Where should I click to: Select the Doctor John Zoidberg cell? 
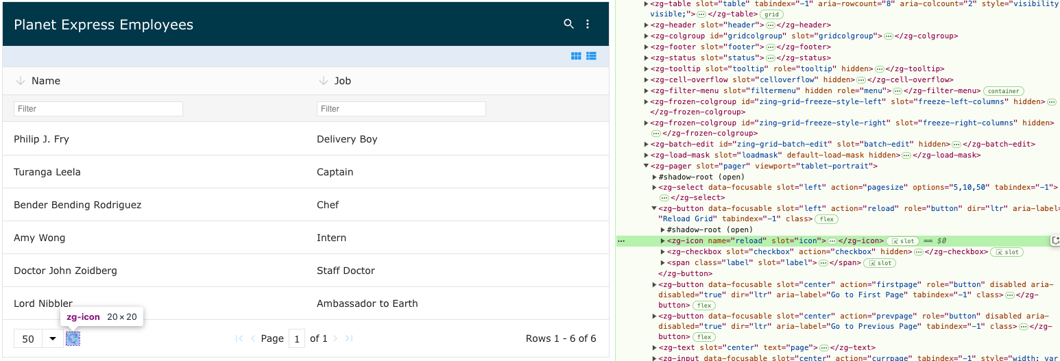click(154, 271)
